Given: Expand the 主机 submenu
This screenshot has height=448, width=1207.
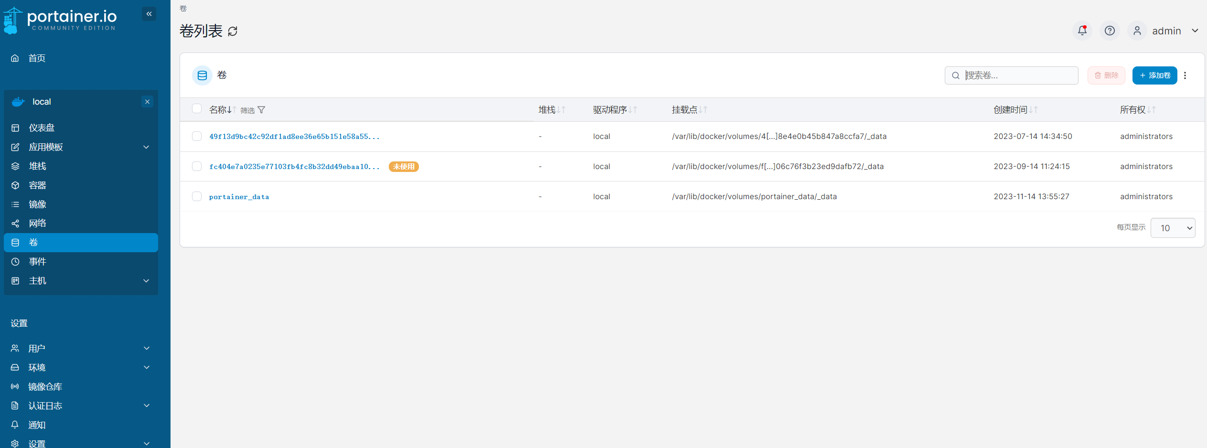Looking at the screenshot, I should click(146, 281).
